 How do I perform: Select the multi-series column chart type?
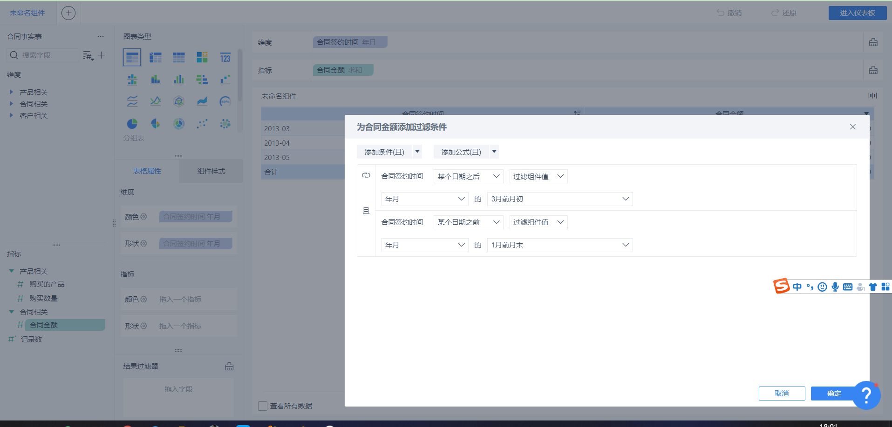click(179, 80)
